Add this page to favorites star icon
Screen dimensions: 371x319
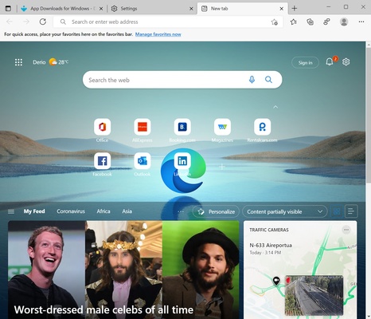pos(275,22)
